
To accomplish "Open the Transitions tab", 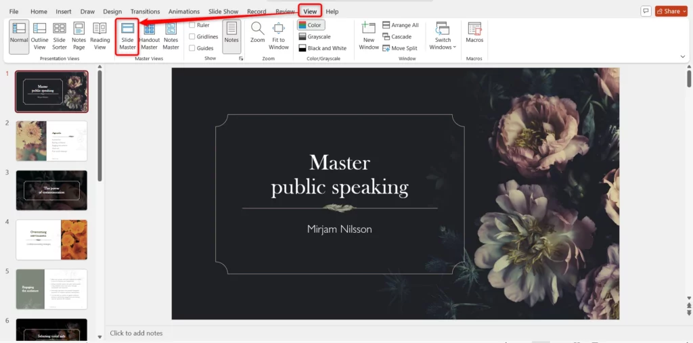I will click(x=145, y=12).
